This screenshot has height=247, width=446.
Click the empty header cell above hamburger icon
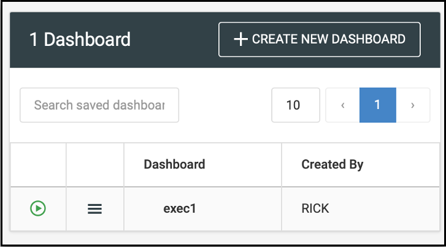(94, 164)
